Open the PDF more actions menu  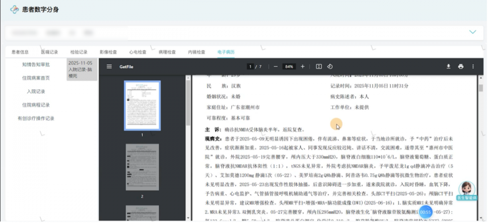coord(473,66)
